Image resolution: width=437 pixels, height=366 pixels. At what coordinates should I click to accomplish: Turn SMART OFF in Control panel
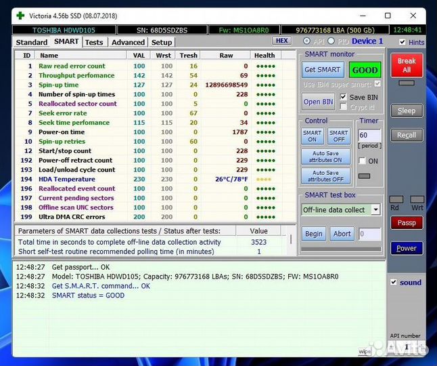tap(338, 136)
